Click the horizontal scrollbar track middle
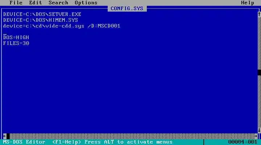This screenshot has height=145, width=261. click(132, 136)
